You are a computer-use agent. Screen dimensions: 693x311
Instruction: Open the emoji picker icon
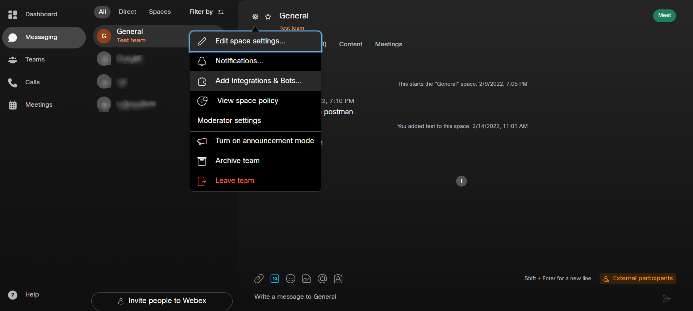click(291, 278)
